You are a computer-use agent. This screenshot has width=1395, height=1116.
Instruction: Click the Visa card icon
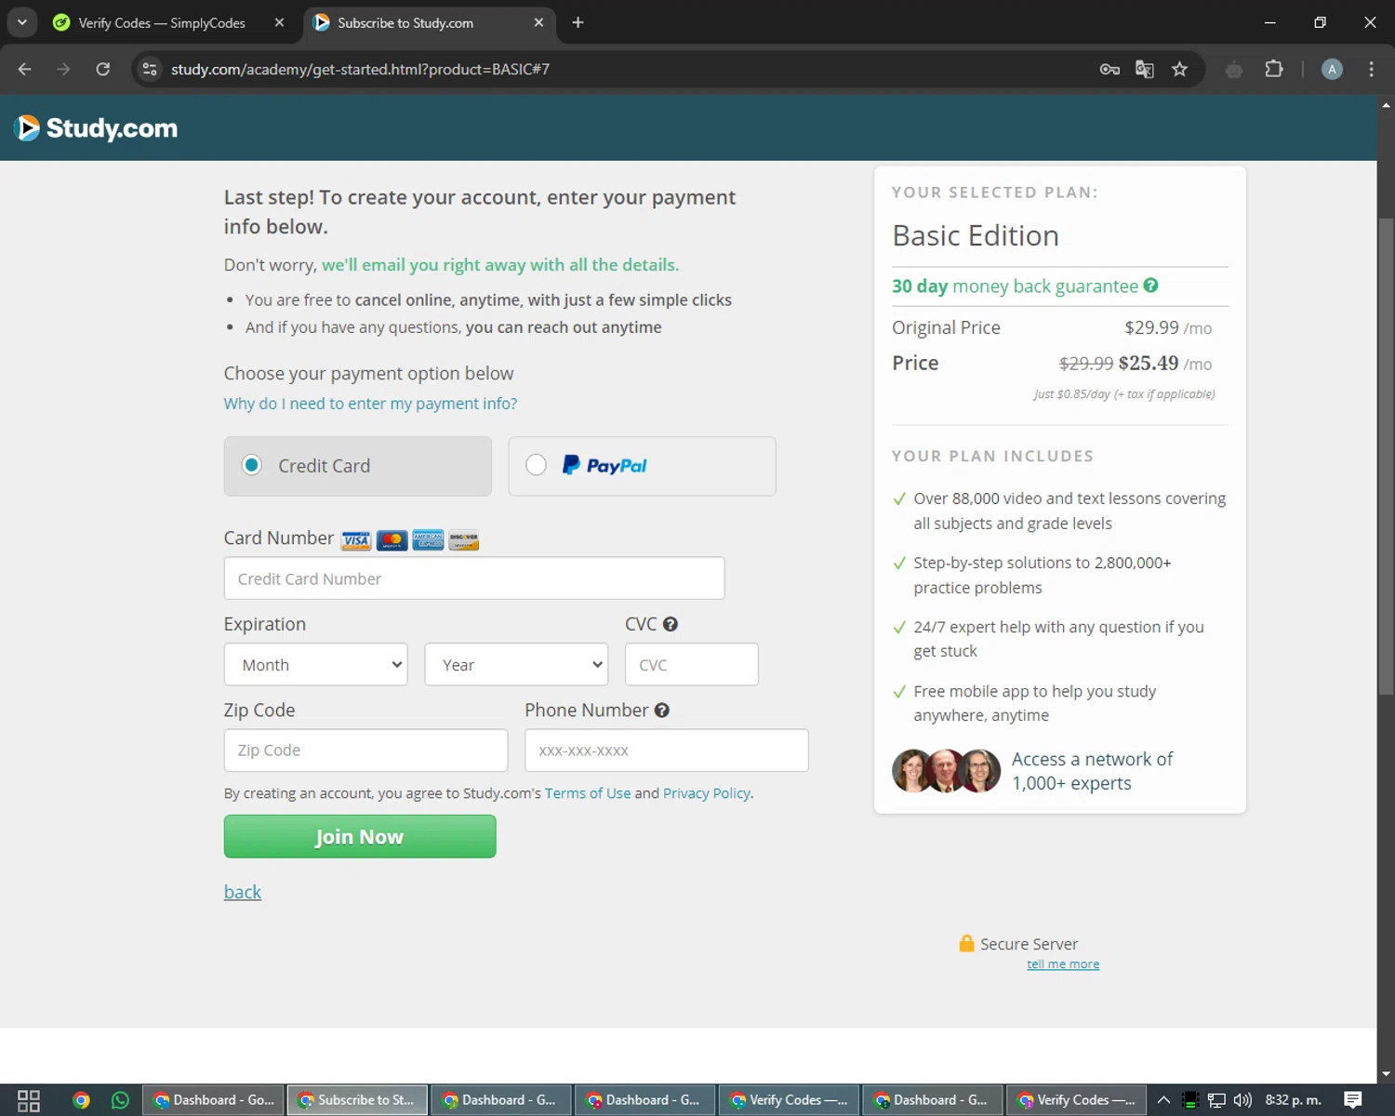[x=356, y=540]
